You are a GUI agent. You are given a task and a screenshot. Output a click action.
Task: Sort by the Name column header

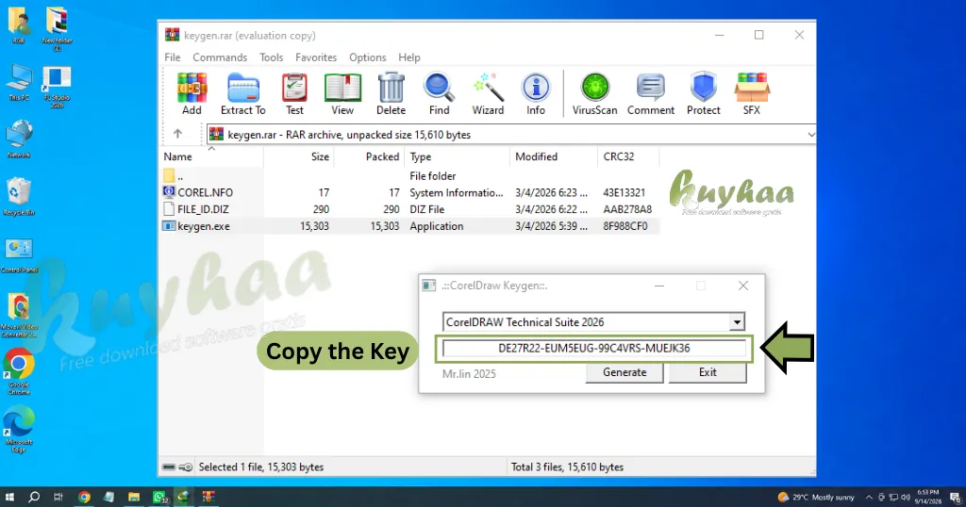pos(212,156)
